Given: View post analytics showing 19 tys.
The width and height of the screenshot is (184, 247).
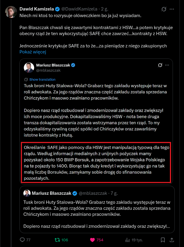Looking at the screenshot, I should [x=128, y=240].
